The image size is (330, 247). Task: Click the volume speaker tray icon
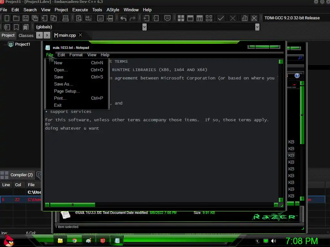pyautogui.click(x=273, y=241)
